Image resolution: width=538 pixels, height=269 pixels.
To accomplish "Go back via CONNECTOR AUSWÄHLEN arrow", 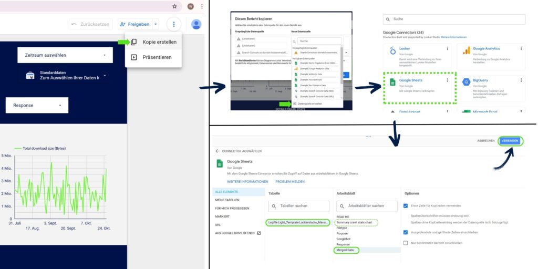I will pyautogui.click(x=217, y=151).
